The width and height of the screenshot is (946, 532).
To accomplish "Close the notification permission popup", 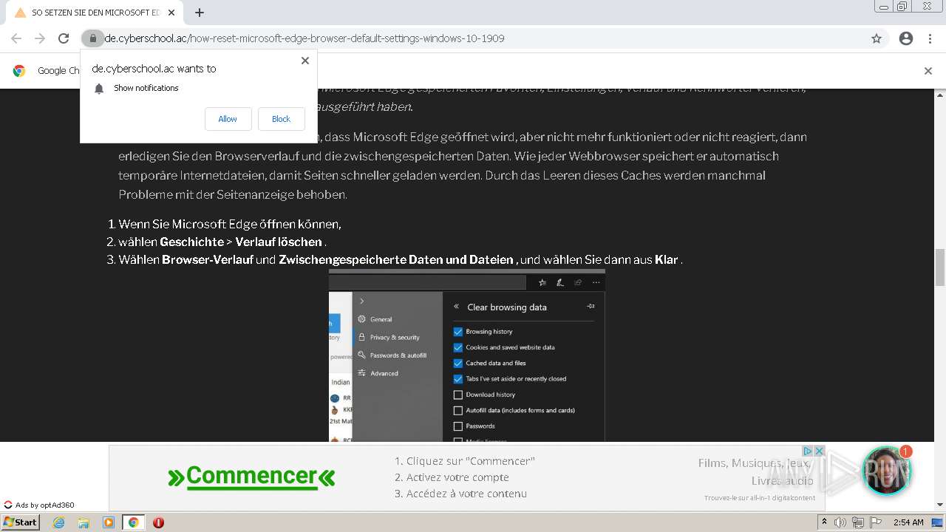I will pos(305,61).
